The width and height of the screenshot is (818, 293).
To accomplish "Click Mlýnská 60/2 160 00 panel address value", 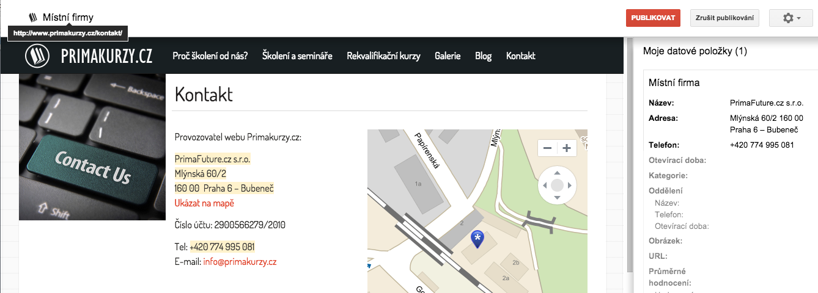I will click(767, 124).
